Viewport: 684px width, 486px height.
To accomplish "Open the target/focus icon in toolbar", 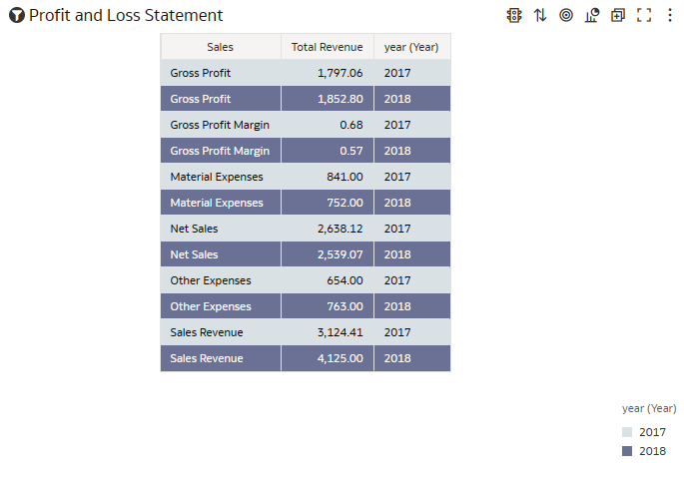I will (566, 15).
